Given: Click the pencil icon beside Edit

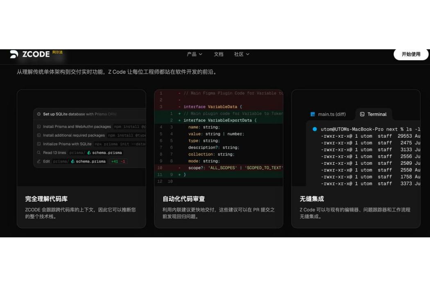Looking at the screenshot, I should 38,162.
